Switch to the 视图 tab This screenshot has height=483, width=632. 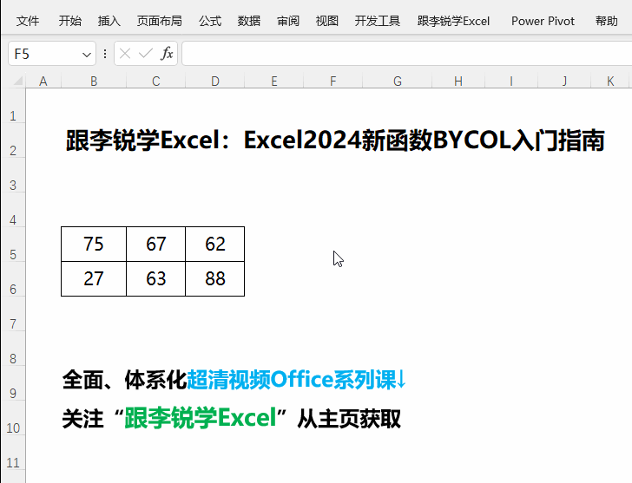[x=327, y=21]
